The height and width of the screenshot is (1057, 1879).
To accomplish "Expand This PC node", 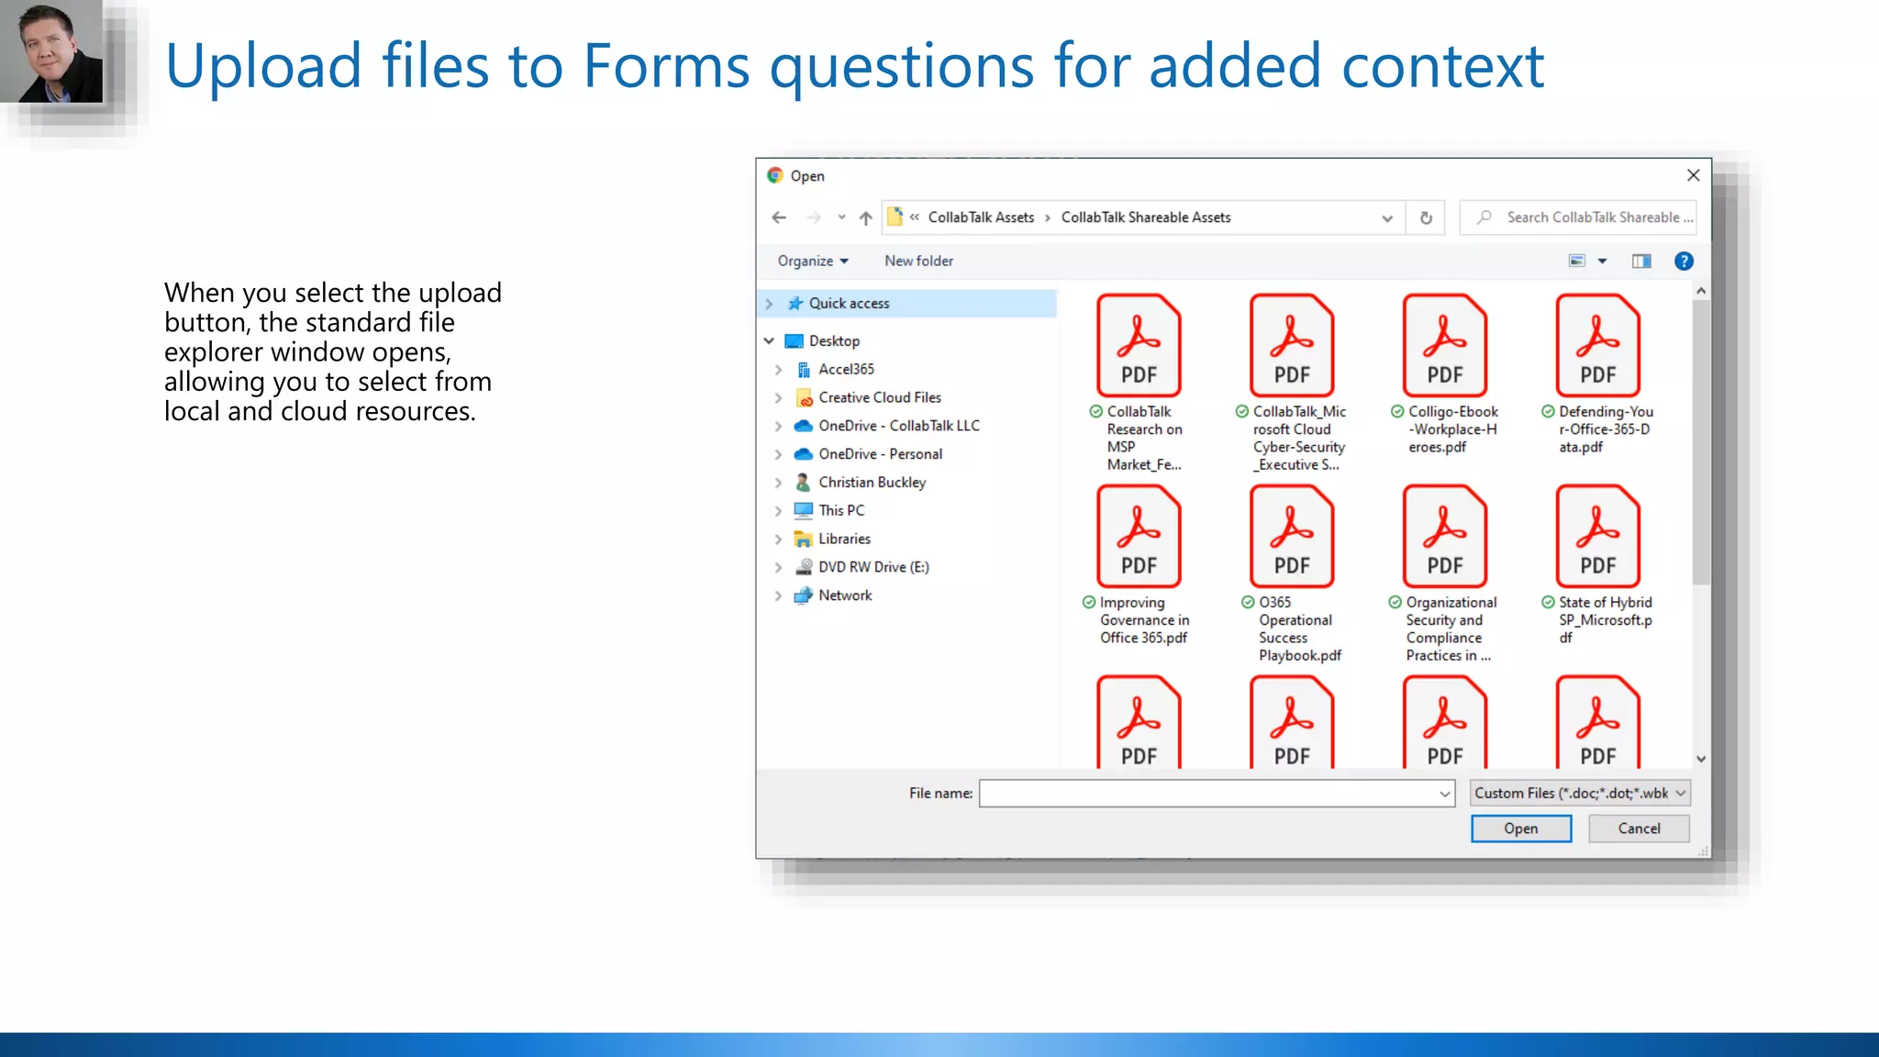I will [778, 511].
